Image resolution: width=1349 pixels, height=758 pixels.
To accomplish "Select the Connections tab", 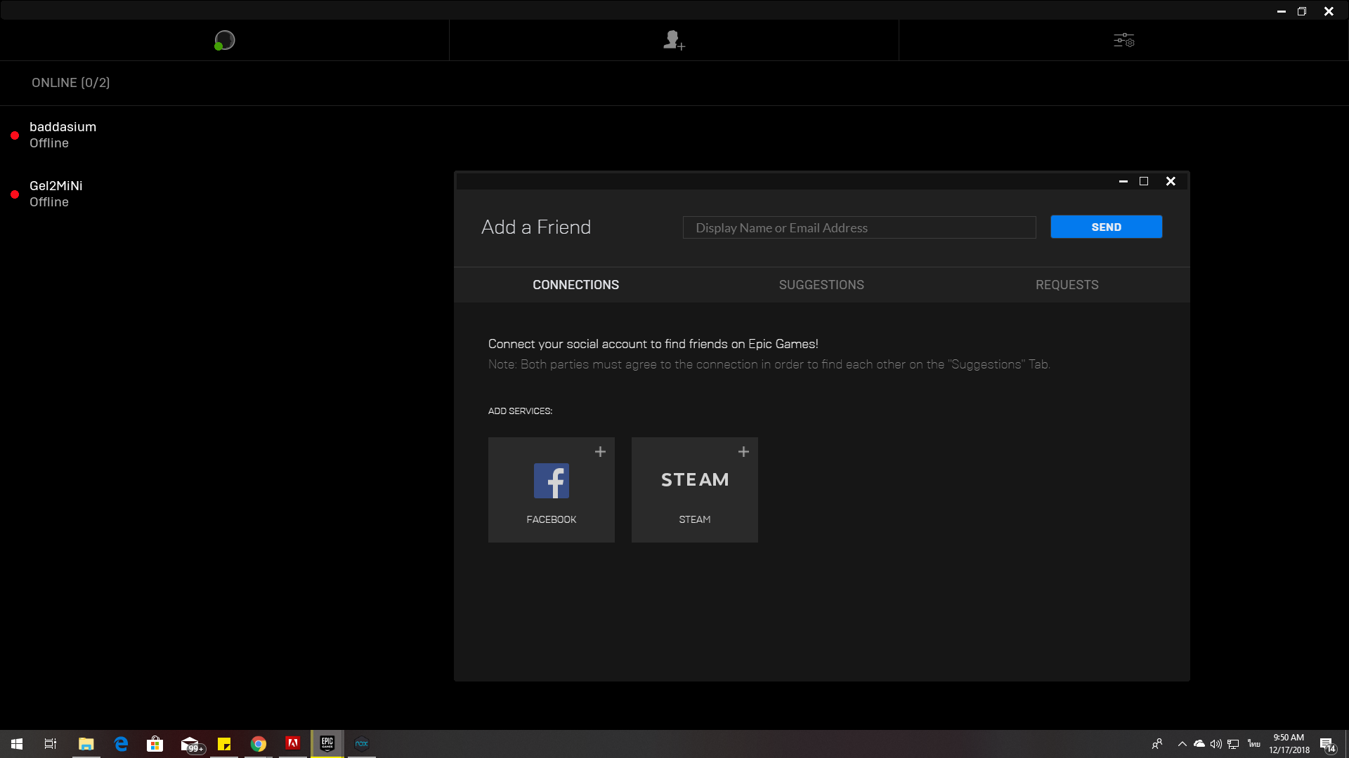I will 575,285.
